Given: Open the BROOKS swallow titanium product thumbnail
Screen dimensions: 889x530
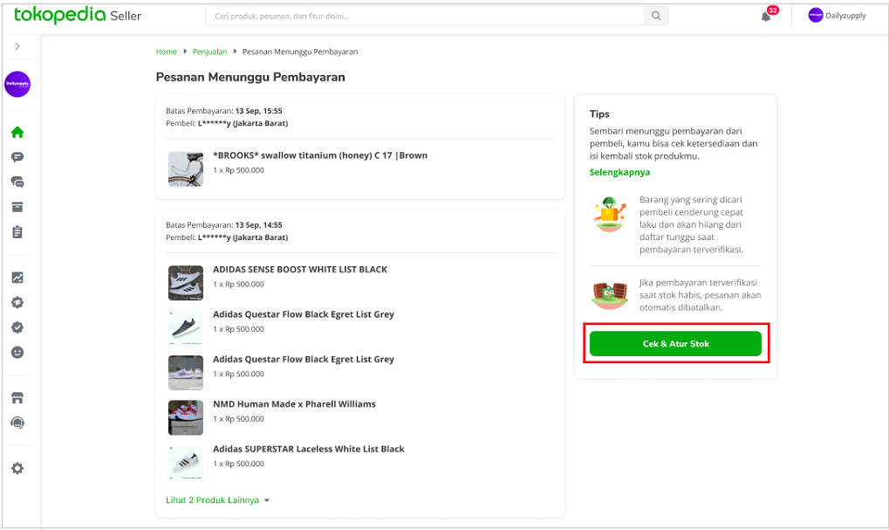Looking at the screenshot, I should pyautogui.click(x=186, y=169).
